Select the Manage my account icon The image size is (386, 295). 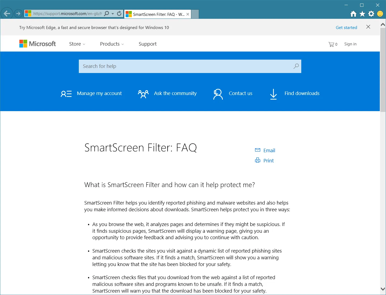[x=66, y=94]
